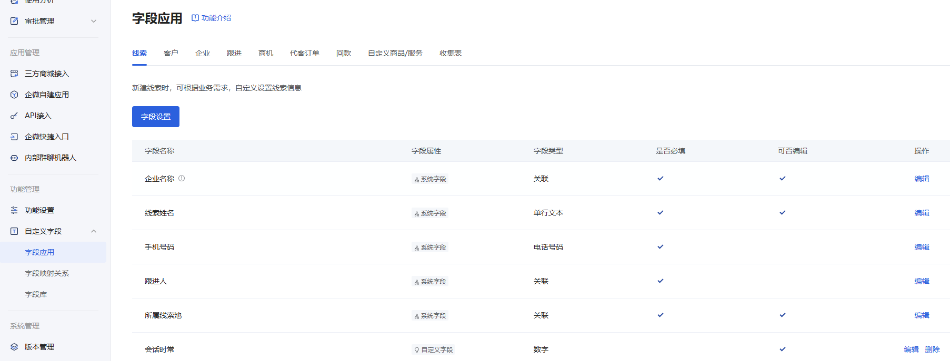Click the 可否编辑 column header
The height and width of the screenshot is (361, 950).
point(793,151)
